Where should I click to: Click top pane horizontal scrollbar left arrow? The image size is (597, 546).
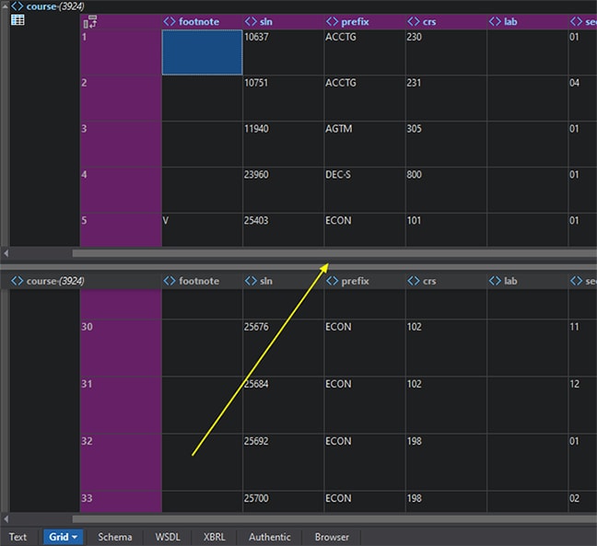point(7,252)
